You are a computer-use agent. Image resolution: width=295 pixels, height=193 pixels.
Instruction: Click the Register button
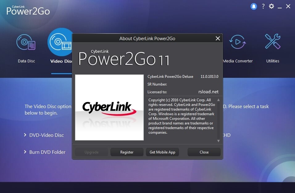point(127,152)
